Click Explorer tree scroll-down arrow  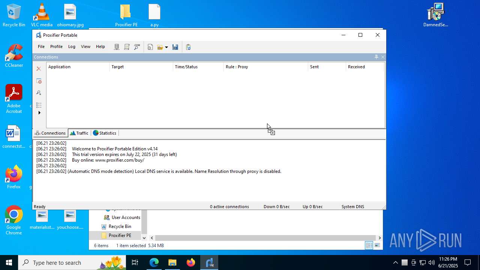pyautogui.click(x=144, y=238)
